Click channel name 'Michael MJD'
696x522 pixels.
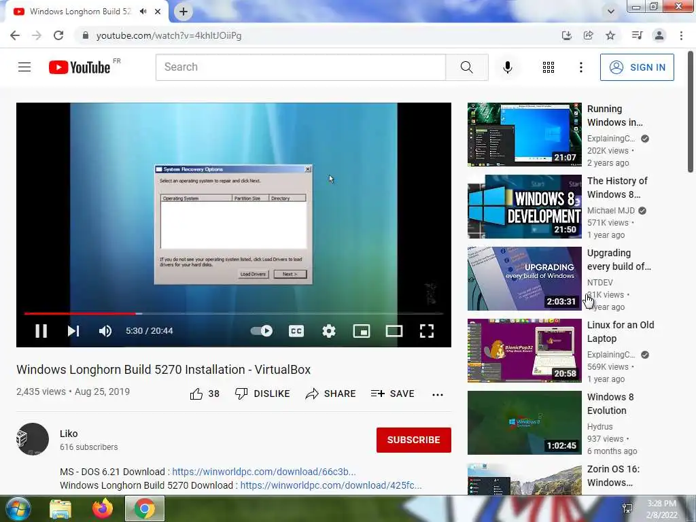pos(611,211)
